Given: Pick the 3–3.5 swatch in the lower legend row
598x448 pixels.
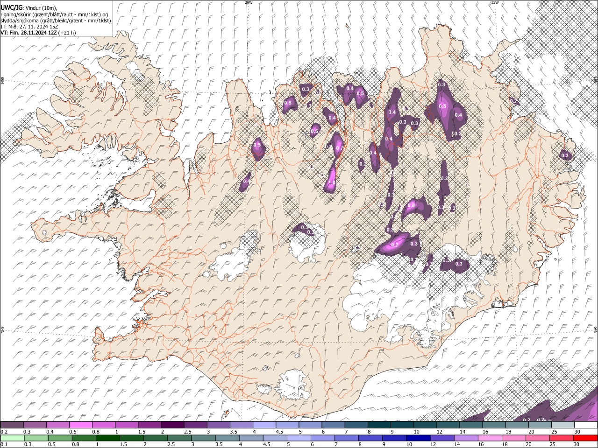Looking at the screenshot, I should pyautogui.click(x=203, y=438).
